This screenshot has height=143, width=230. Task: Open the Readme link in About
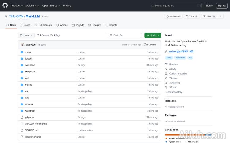(x=173, y=64)
